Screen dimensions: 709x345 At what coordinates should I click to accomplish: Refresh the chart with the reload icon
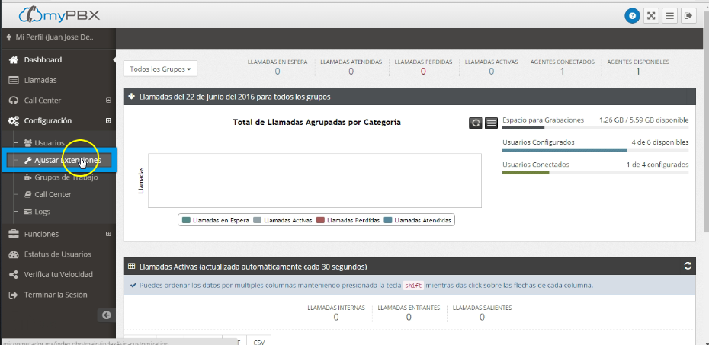(476, 123)
